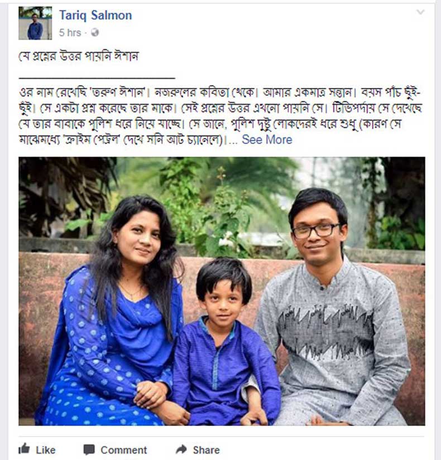The width and height of the screenshot is (441, 460).
Task: Click the 5 hrs timestamp link
Action: [70, 32]
